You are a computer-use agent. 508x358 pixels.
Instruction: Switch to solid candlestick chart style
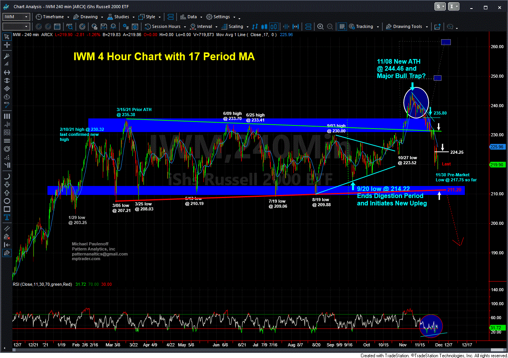click(265, 27)
